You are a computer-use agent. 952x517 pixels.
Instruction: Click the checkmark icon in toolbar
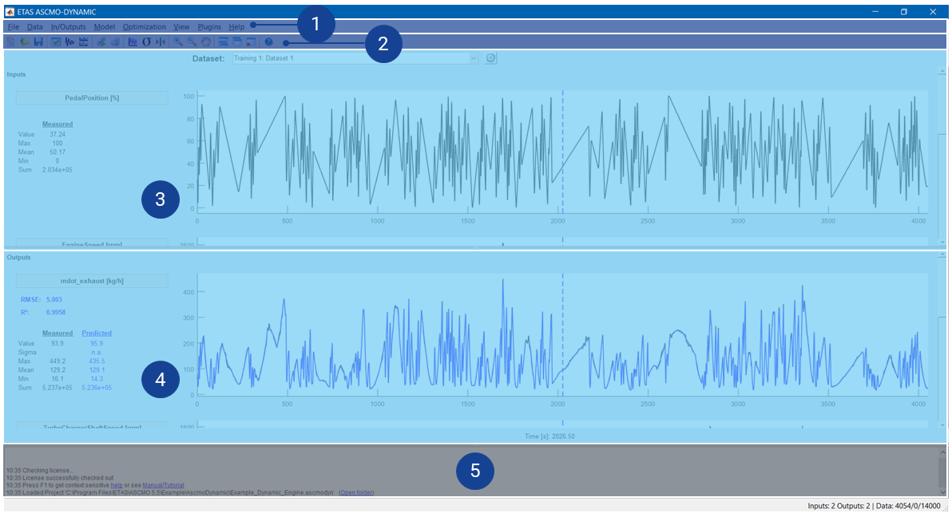tap(57, 41)
